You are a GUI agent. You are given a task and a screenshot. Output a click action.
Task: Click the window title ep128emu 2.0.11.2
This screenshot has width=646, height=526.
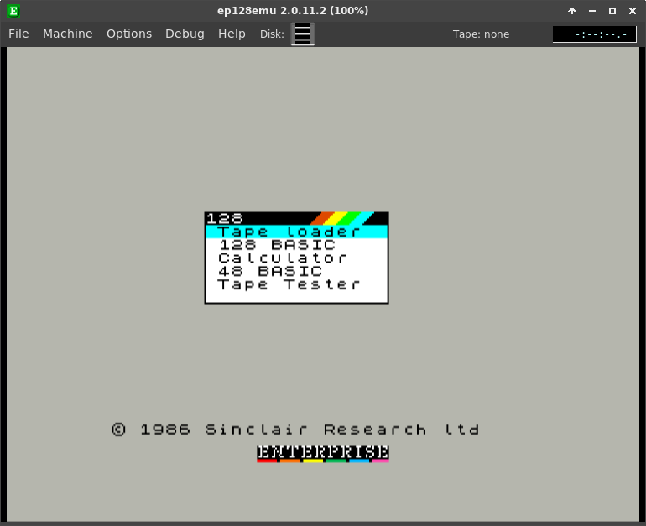293,11
